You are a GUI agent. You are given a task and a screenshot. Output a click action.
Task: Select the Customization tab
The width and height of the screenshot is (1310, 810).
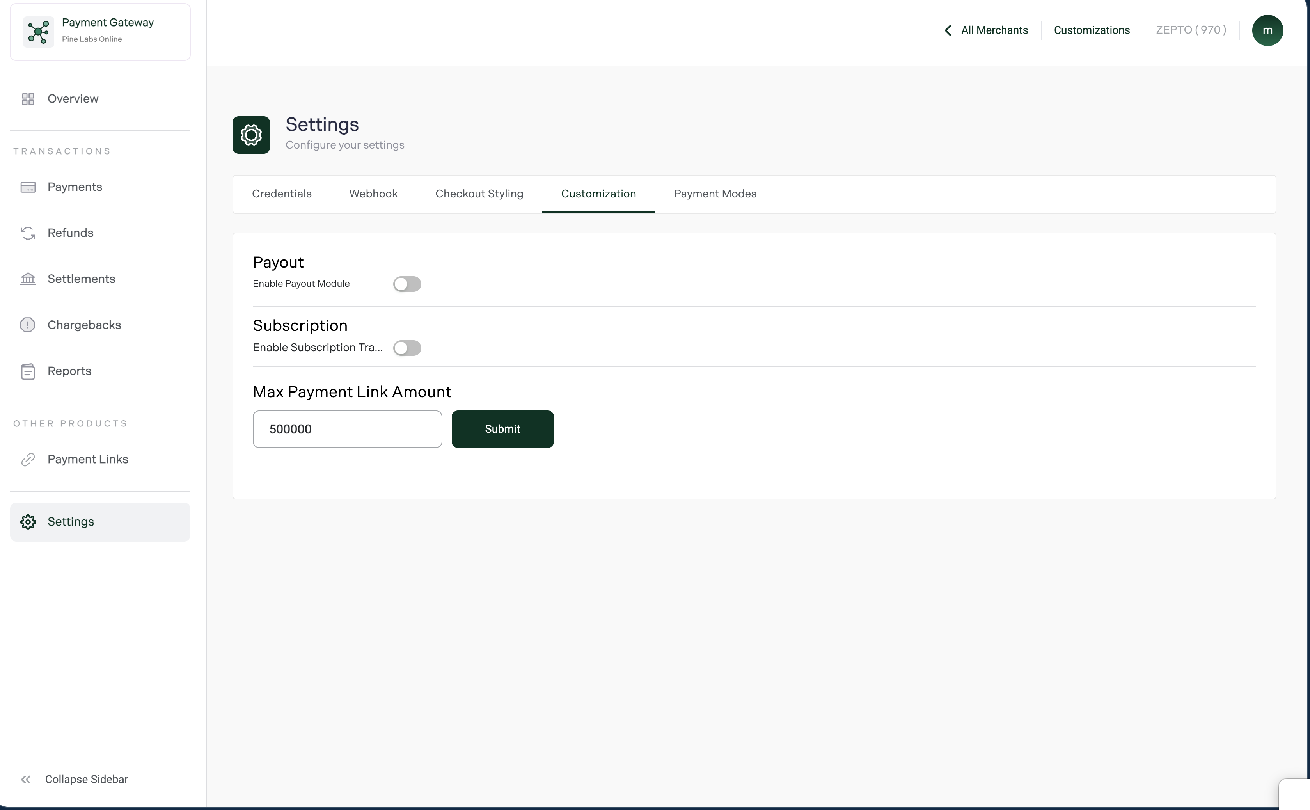tap(598, 194)
